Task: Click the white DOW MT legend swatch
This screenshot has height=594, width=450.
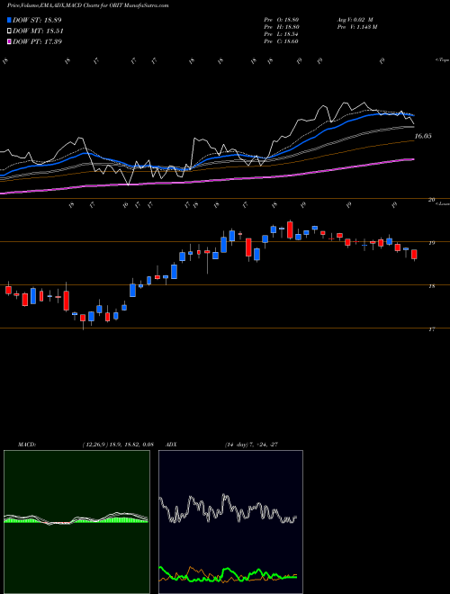Action: pyautogui.click(x=9, y=31)
